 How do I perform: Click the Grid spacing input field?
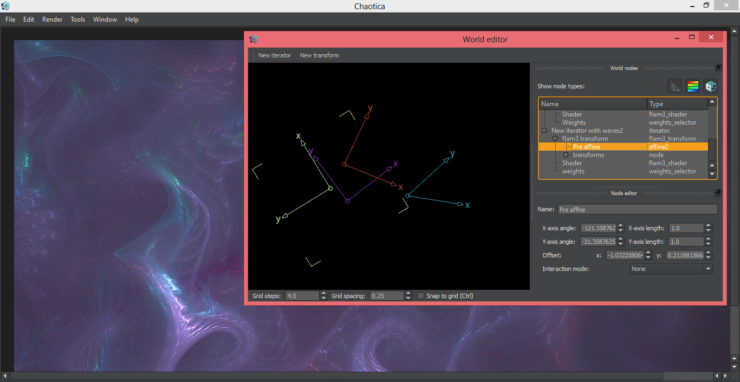387,296
